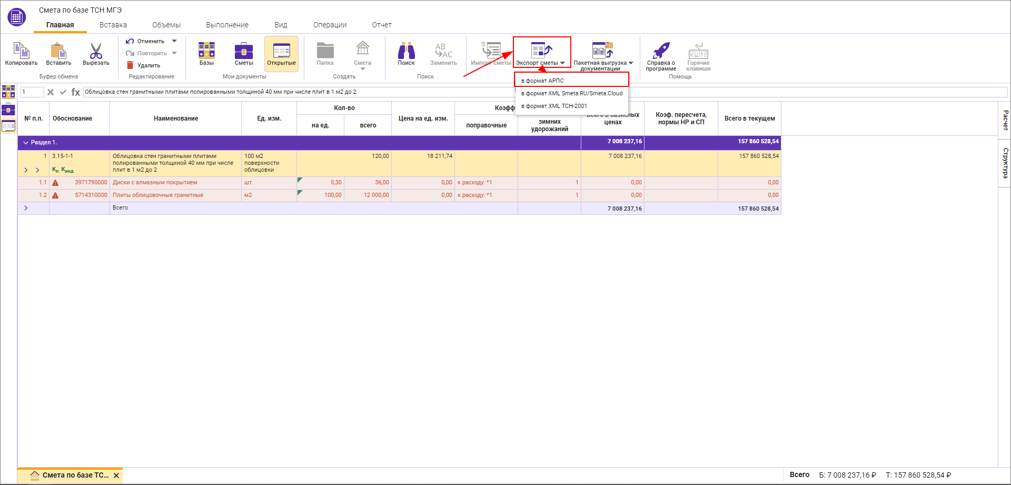The width and height of the screenshot is (1011, 485).
Task: Open Поиск binoculars icon
Action: [406, 50]
